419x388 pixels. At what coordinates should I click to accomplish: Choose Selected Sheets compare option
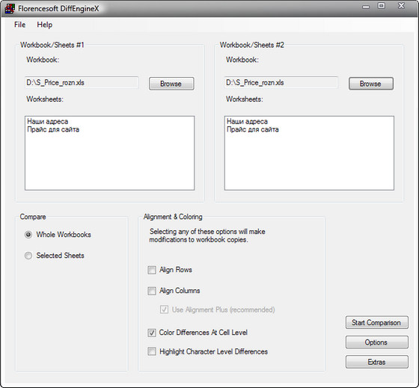(28, 256)
